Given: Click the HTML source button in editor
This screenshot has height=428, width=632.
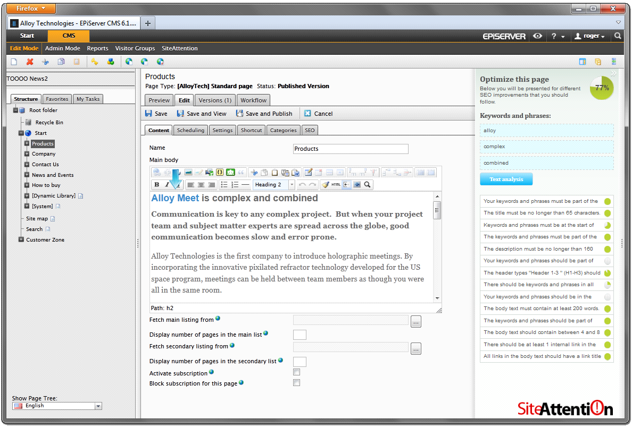Looking at the screenshot, I should pyautogui.click(x=336, y=185).
